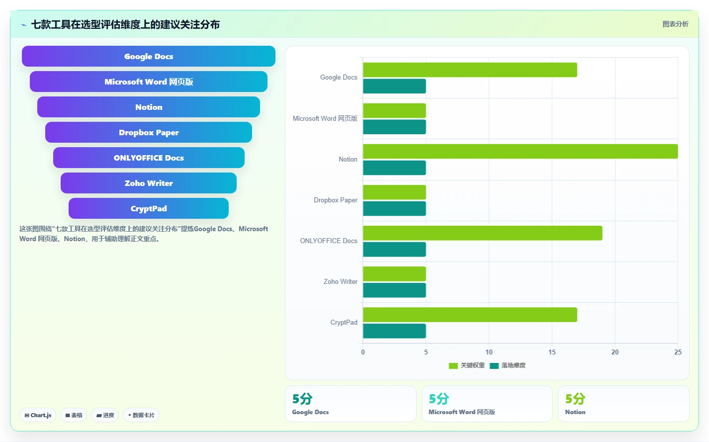The image size is (709, 442).
Task: Click the 关键权重 legend label
Action: click(472, 365)
